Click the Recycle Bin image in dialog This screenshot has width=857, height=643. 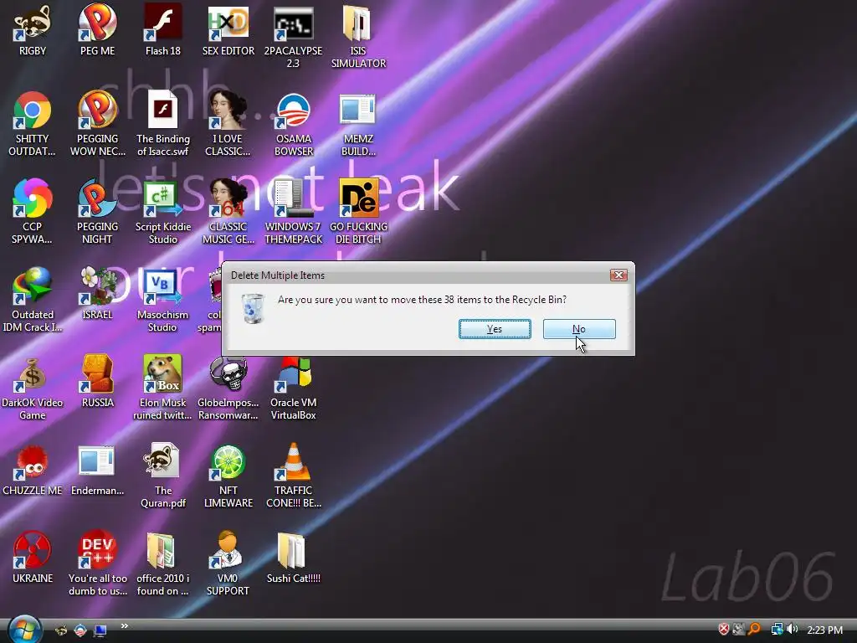pyautogui.click(x=253, y=308)
